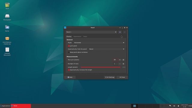This screenshot has height=108, width=192.
Task: Click the network connection tray icon
Action: click(170, 106)
